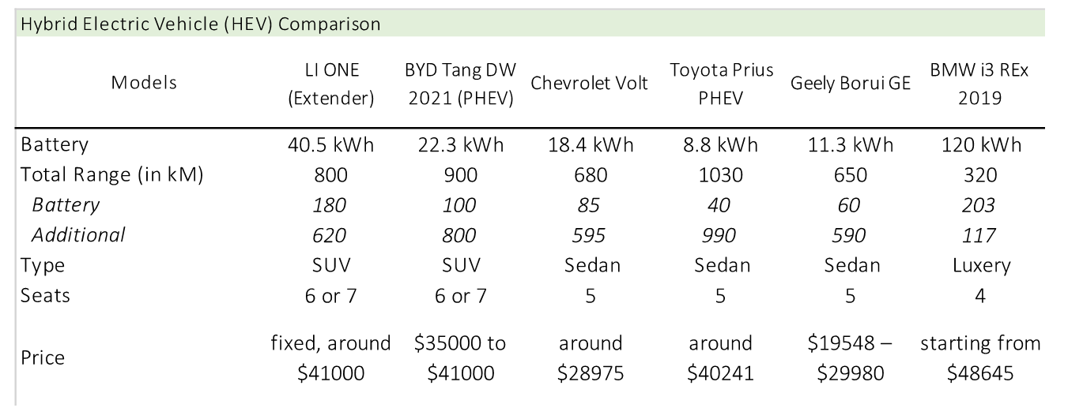Click the 'Chevrolet Volt' column header

click(590, 83)
